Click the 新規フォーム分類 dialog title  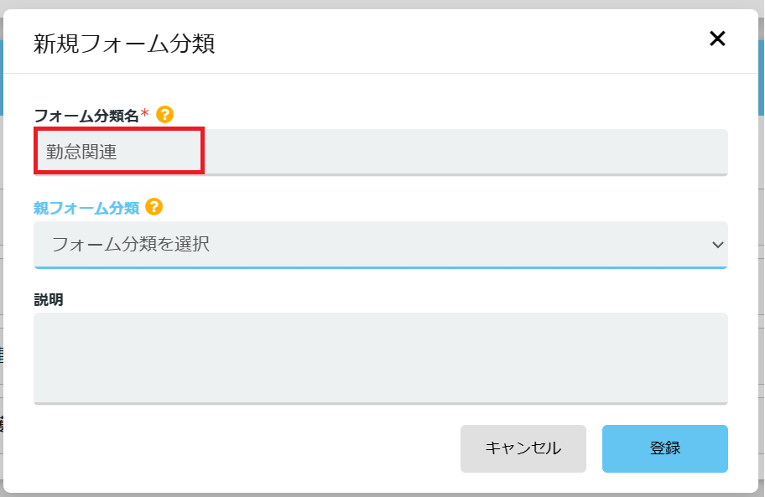coord(124,44)
